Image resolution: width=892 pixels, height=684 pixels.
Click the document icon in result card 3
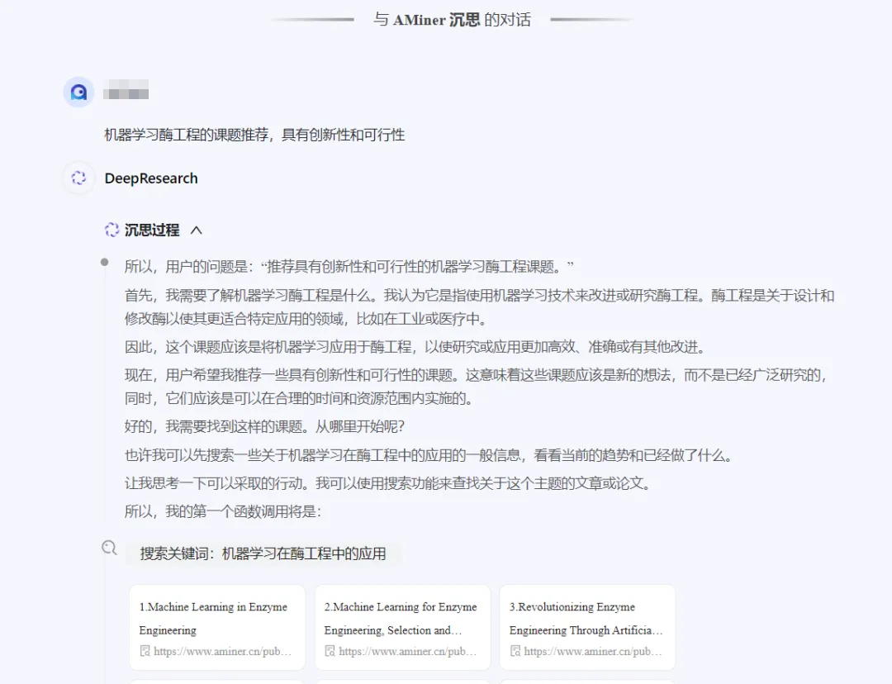tap(515, 651)
